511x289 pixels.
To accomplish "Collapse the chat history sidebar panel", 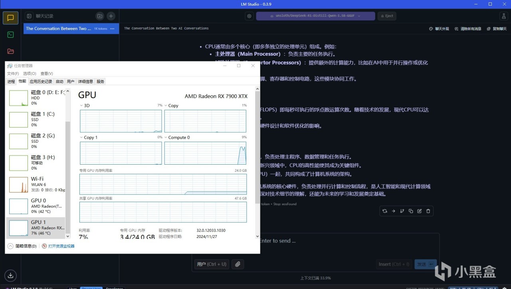I will pyautogui.click(x=29, y=16).
